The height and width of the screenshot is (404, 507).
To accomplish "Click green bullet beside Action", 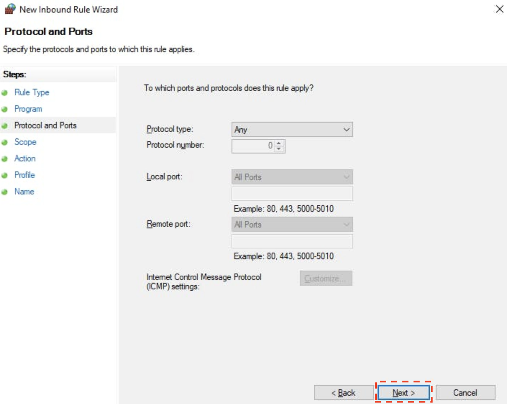I will tap(5, 159).
